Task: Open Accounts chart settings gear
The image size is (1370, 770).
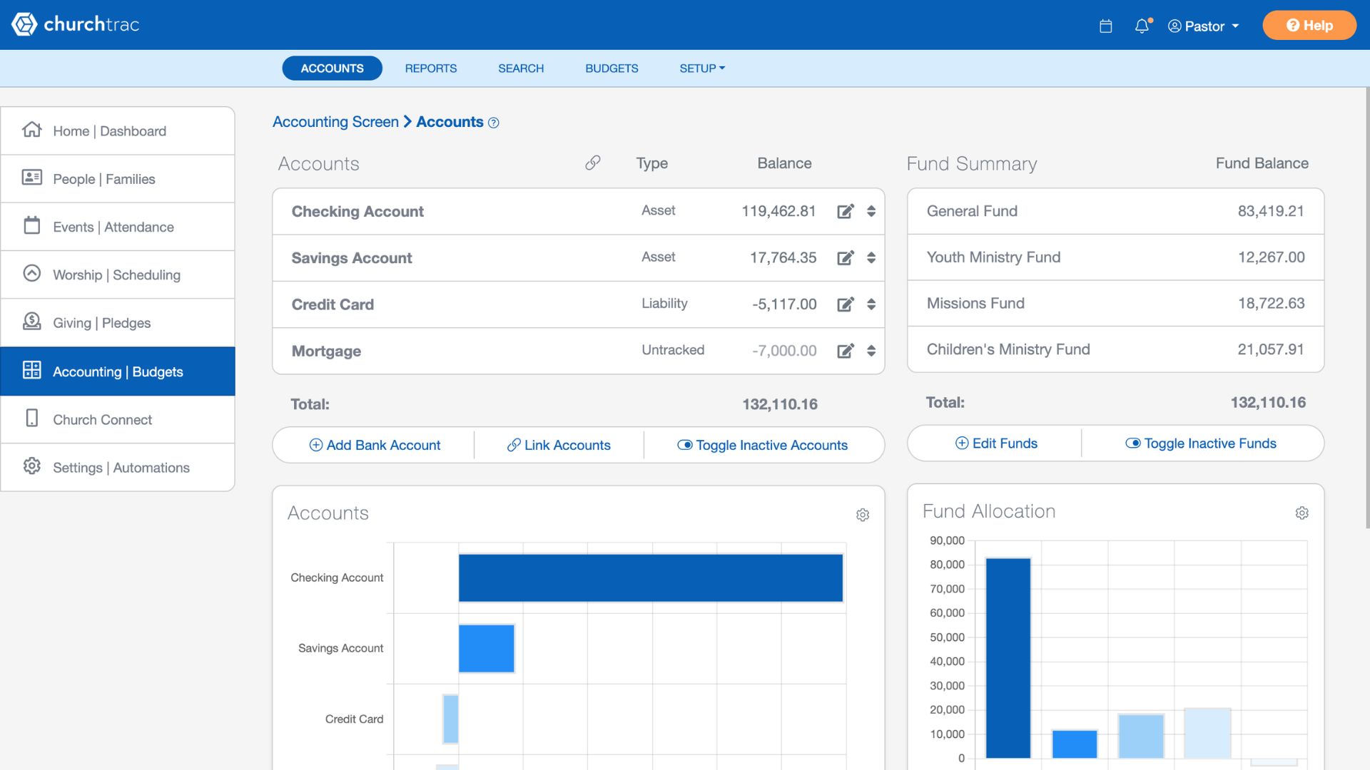Action: [x=863, y=515]
